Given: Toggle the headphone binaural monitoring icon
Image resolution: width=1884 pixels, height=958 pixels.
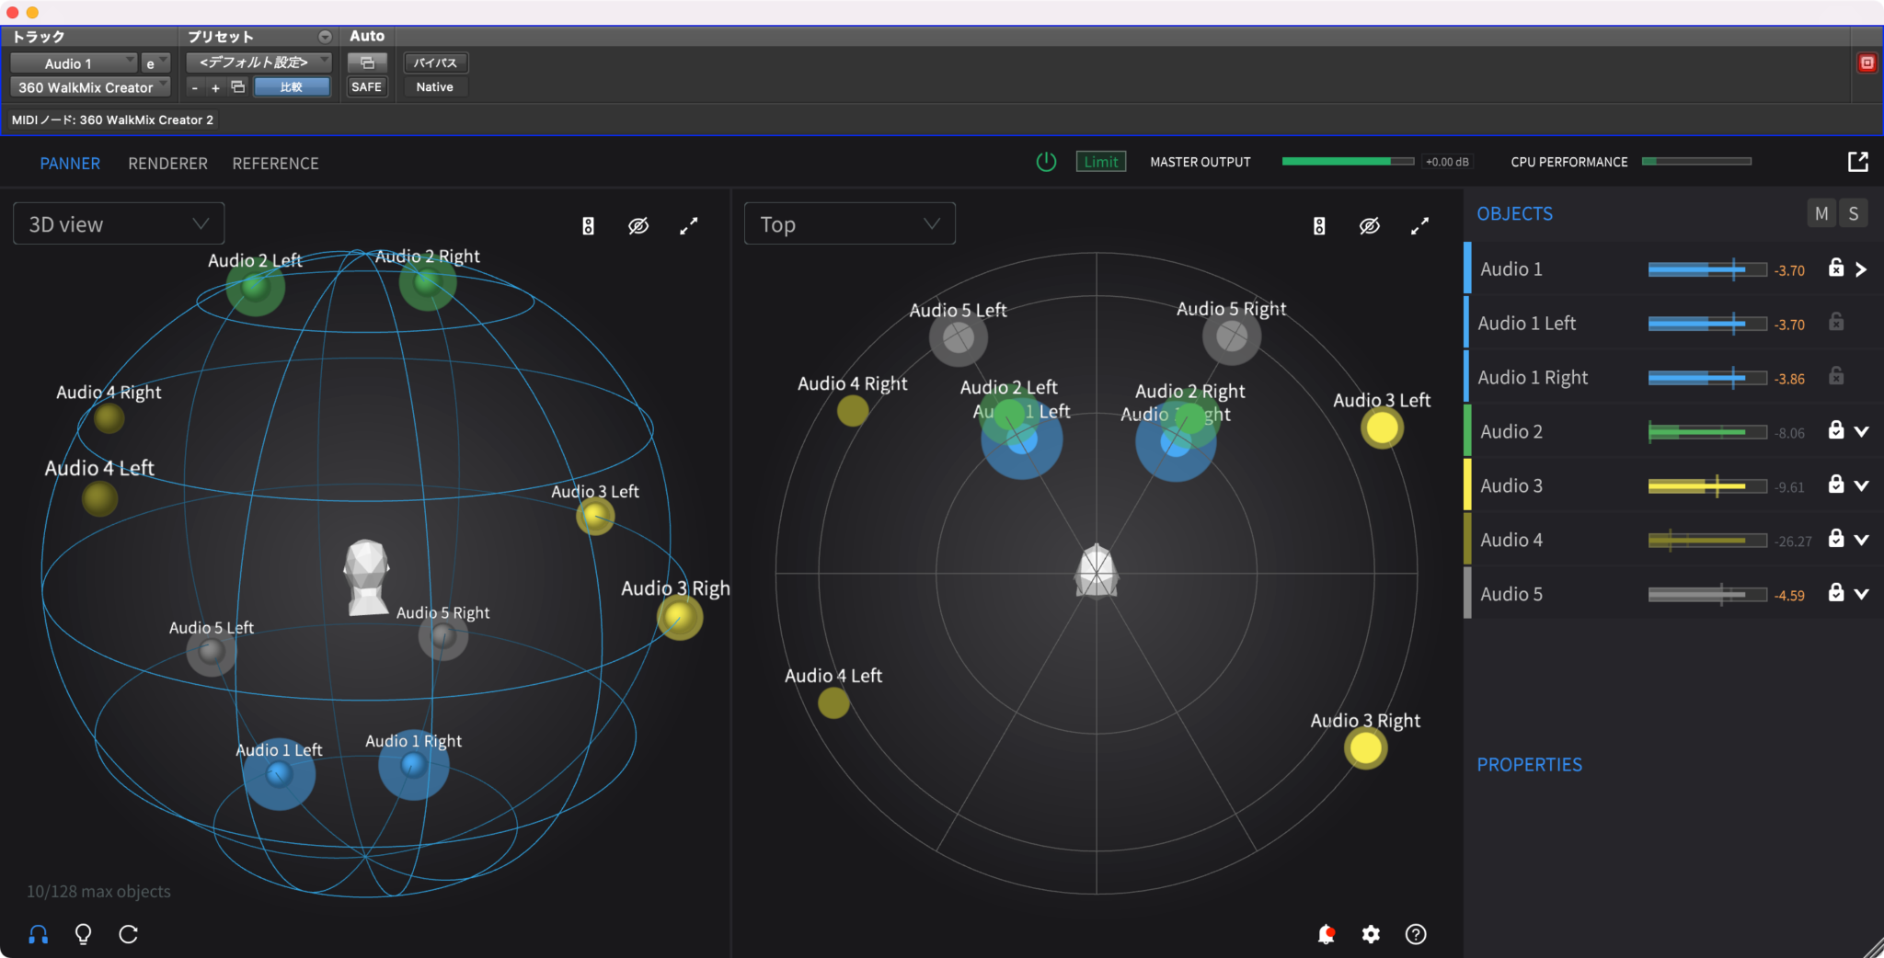Looking at the screenshot, I should click(38, 934).
